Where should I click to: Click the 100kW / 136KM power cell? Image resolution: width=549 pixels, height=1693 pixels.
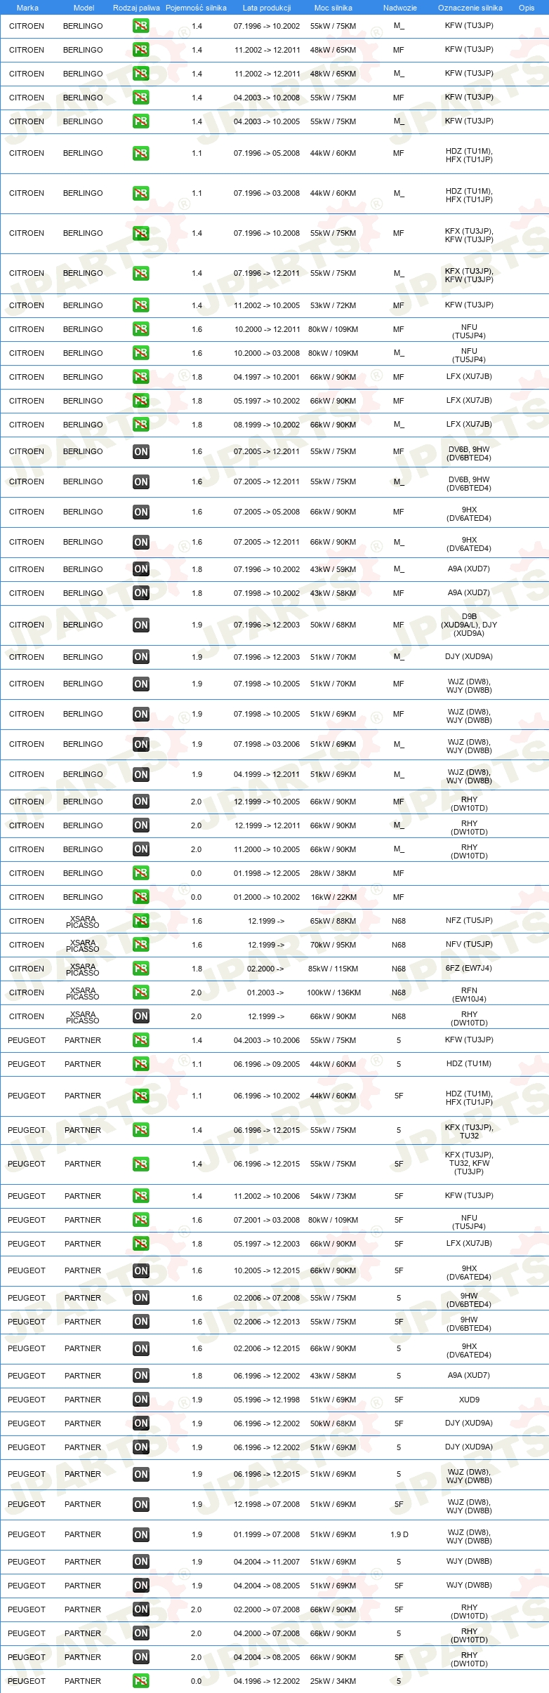(333, 992)
